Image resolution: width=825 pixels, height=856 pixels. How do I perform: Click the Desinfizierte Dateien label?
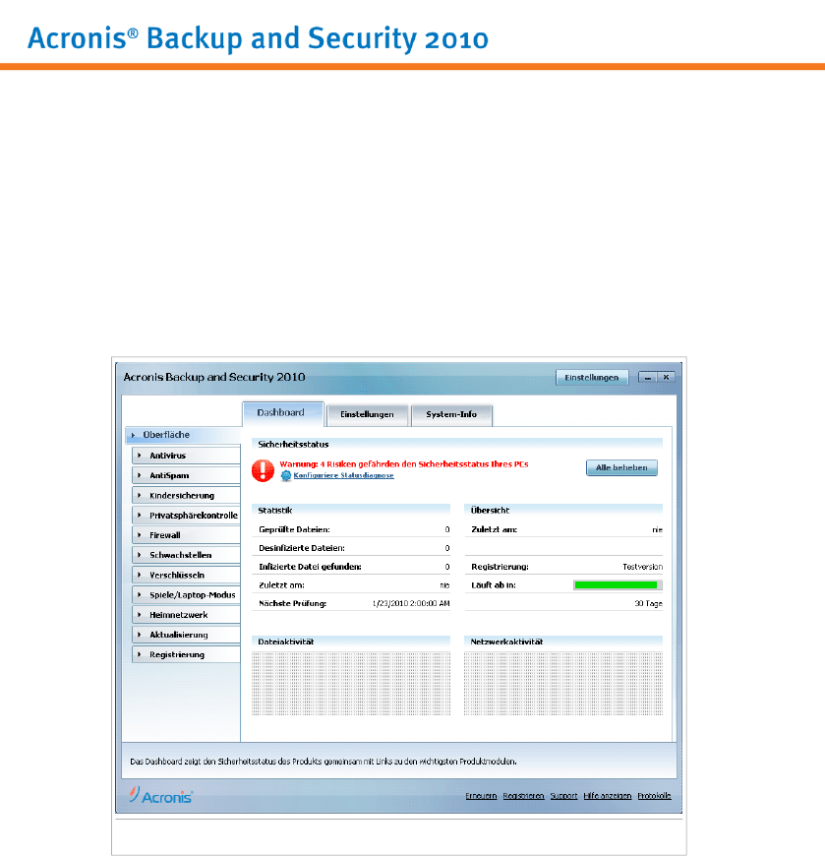302,548
